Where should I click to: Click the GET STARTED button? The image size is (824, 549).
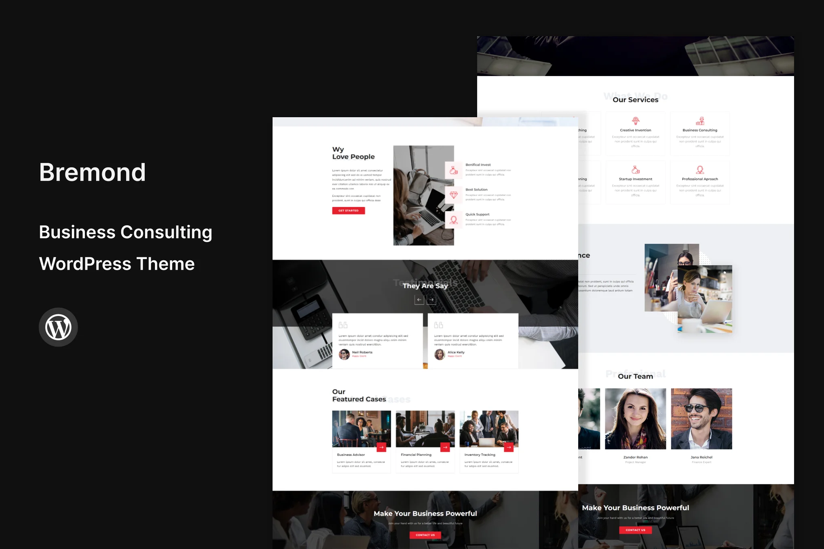coord(349,211)
